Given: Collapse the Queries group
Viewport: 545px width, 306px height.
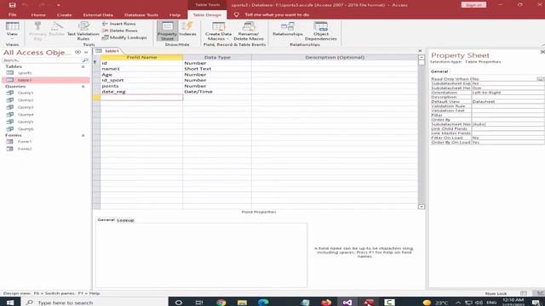Looking at the screenshot, I should [83, 87].
